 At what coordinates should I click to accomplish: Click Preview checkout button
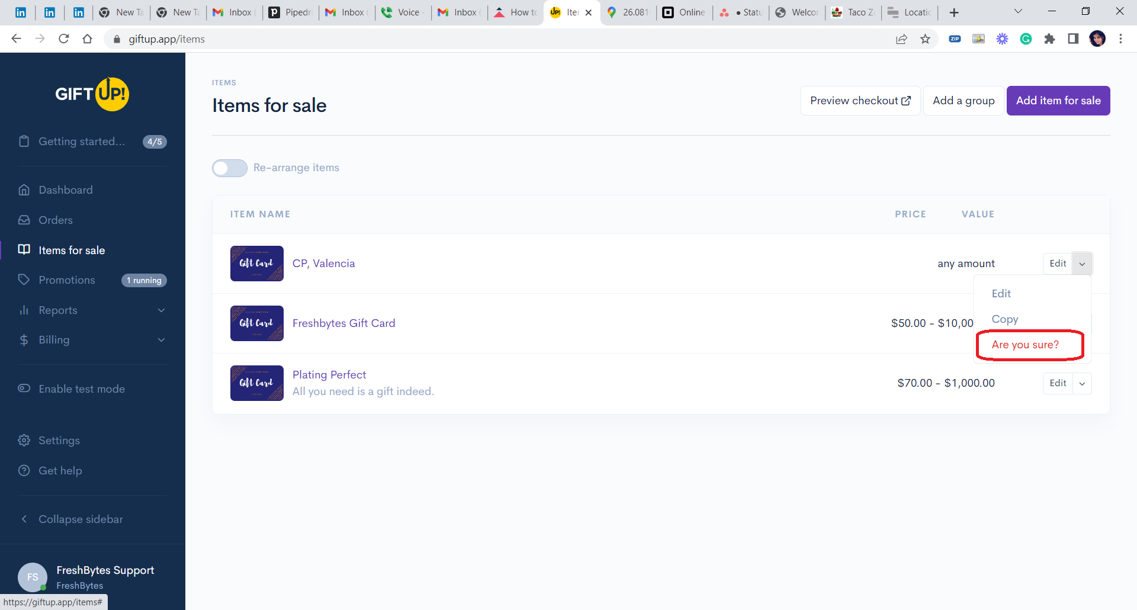click(x=860, y=101)
